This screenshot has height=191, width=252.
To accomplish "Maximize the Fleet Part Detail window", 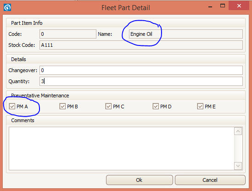I will 223,6.
